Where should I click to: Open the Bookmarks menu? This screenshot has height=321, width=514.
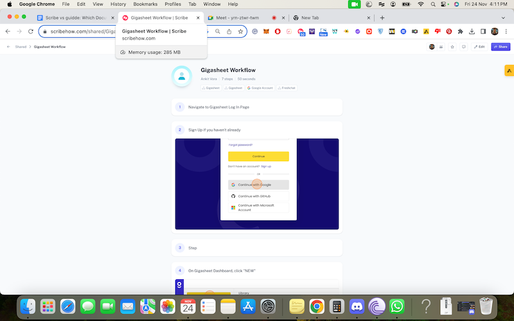coord(145,4)
